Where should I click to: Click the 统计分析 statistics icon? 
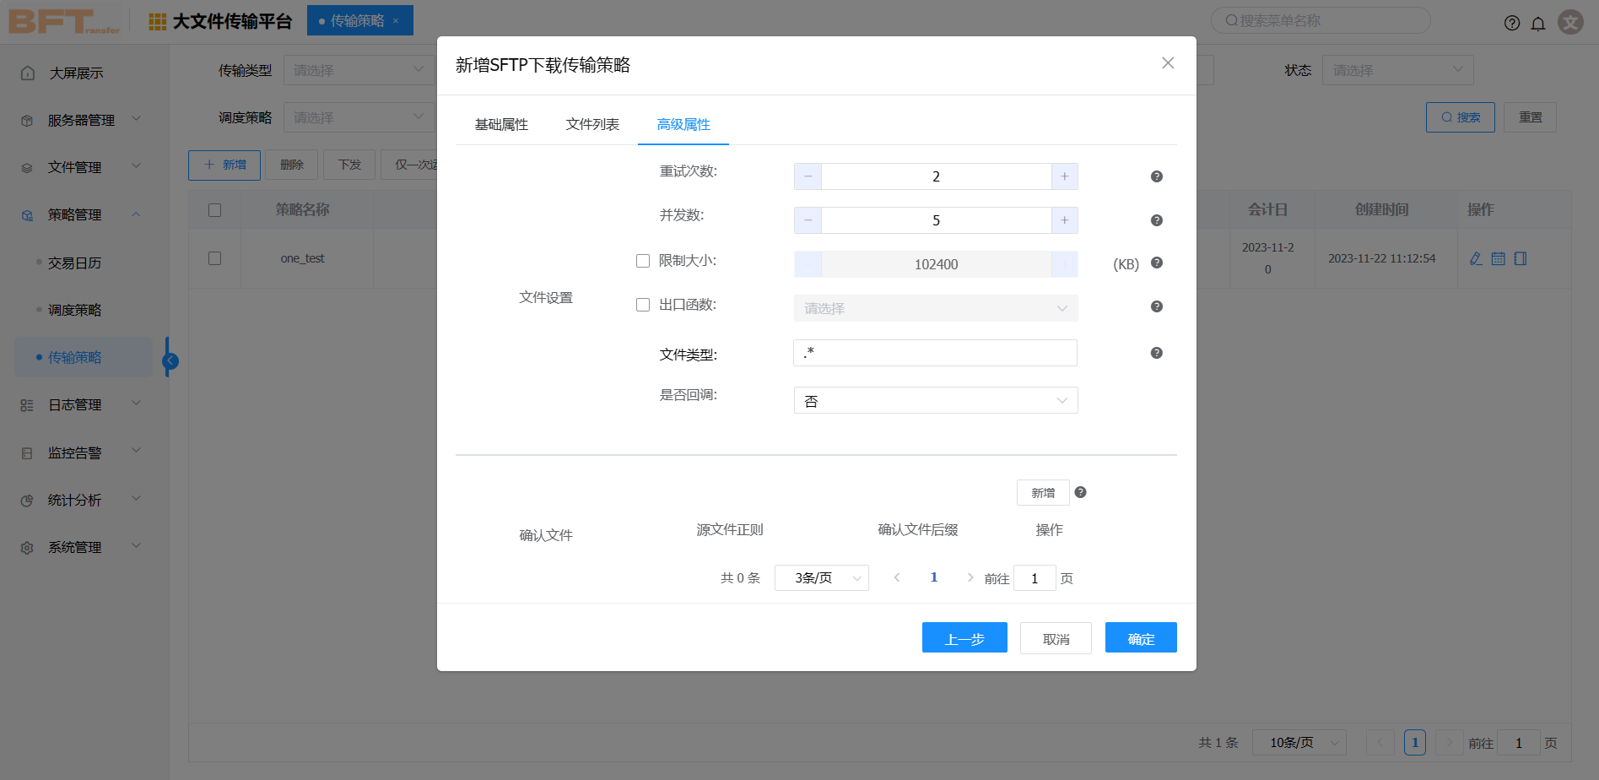tap(26, 499)
